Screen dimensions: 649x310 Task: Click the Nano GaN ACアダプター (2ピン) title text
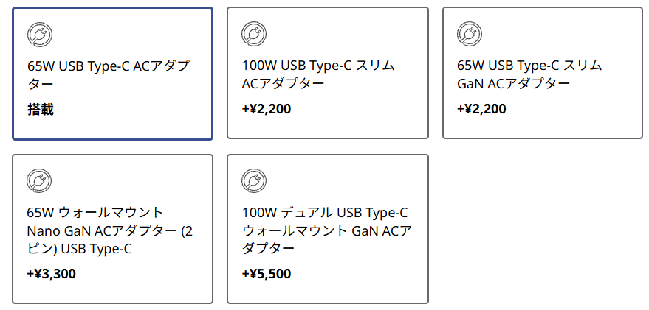click(110, 231)
